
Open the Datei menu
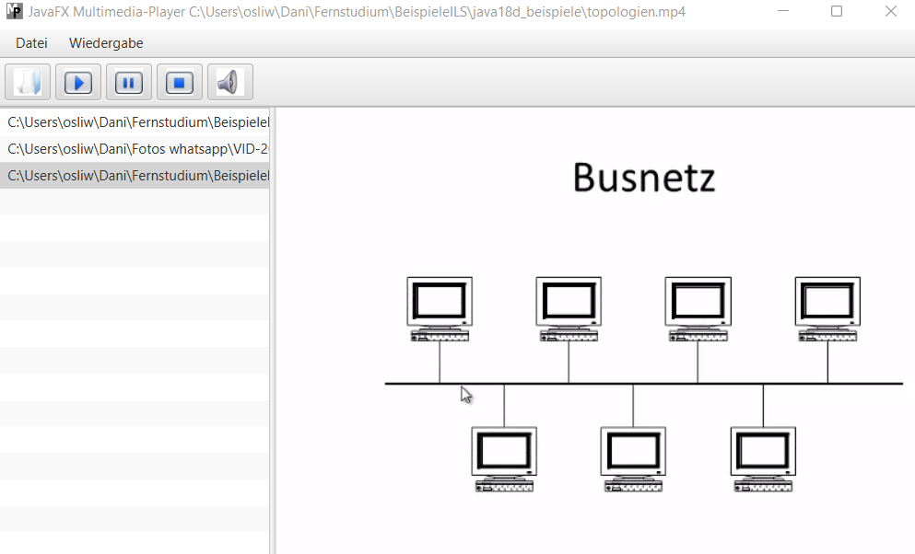pos(31,43)
